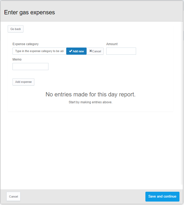184x205 pixels.
Task: Click the Enter gas expenses heading
Action: coord(30,12)
